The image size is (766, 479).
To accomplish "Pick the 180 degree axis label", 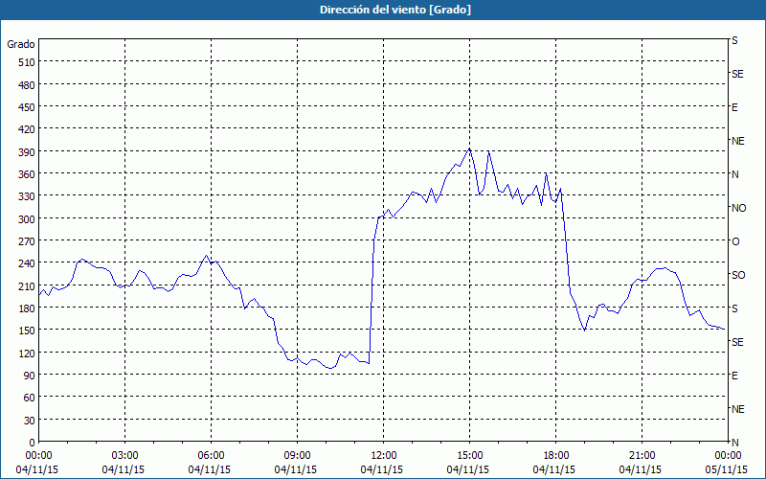I will click(27, 308).
